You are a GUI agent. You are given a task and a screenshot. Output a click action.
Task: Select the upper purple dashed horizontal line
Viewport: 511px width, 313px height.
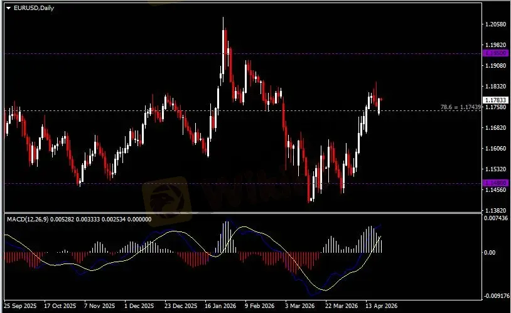(188, 53)
